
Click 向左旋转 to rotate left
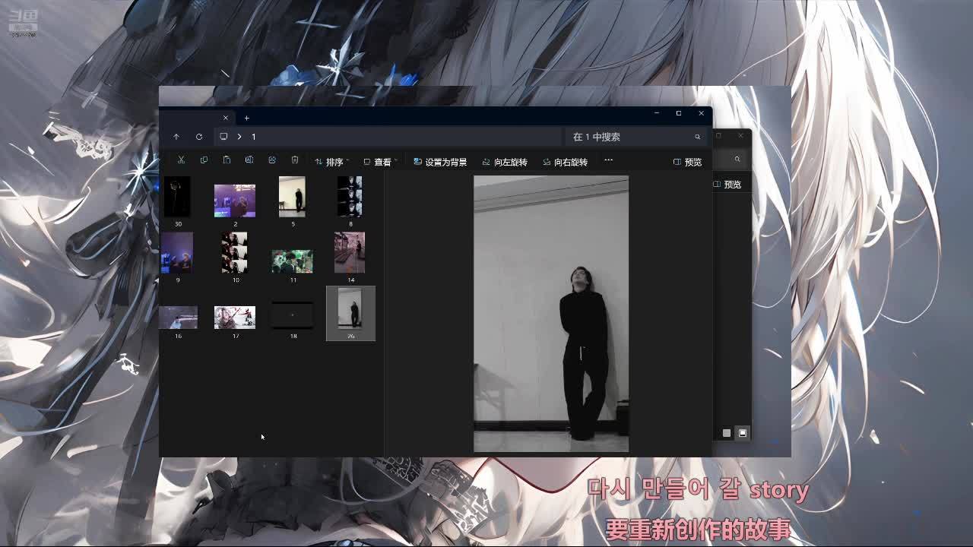pyautogui.click(x=505, y=162)
